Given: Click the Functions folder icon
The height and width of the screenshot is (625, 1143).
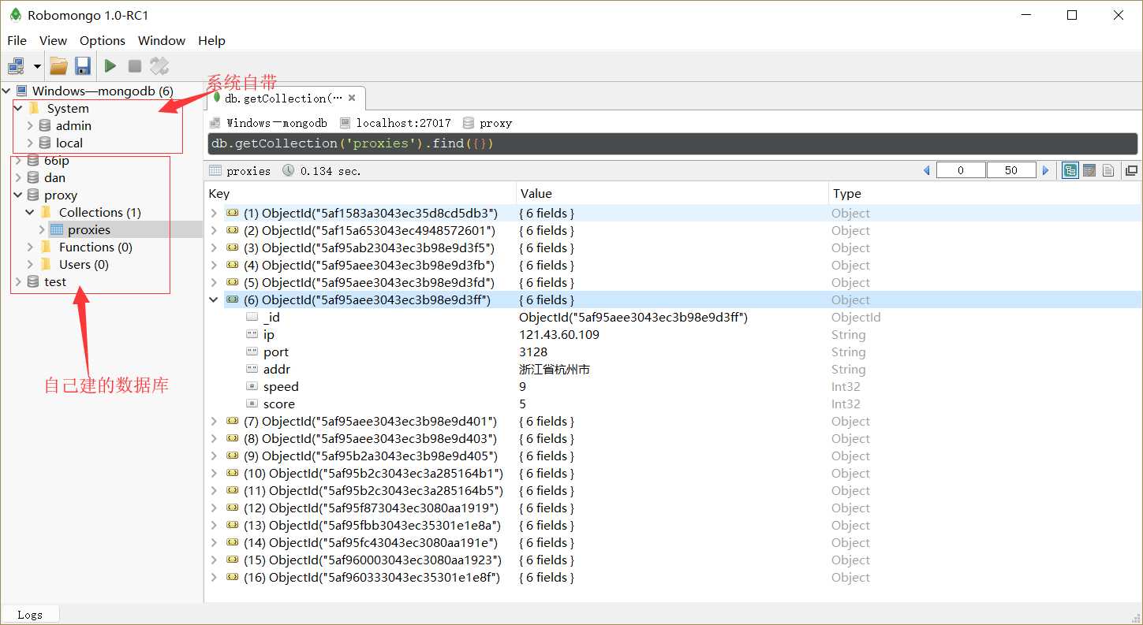Looking at the screenshot, I should 46,247.
